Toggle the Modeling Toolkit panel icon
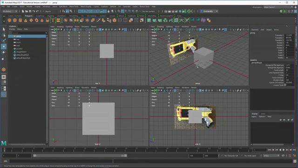The height and width of the screenshot is (168, 298). pos(281,11)
